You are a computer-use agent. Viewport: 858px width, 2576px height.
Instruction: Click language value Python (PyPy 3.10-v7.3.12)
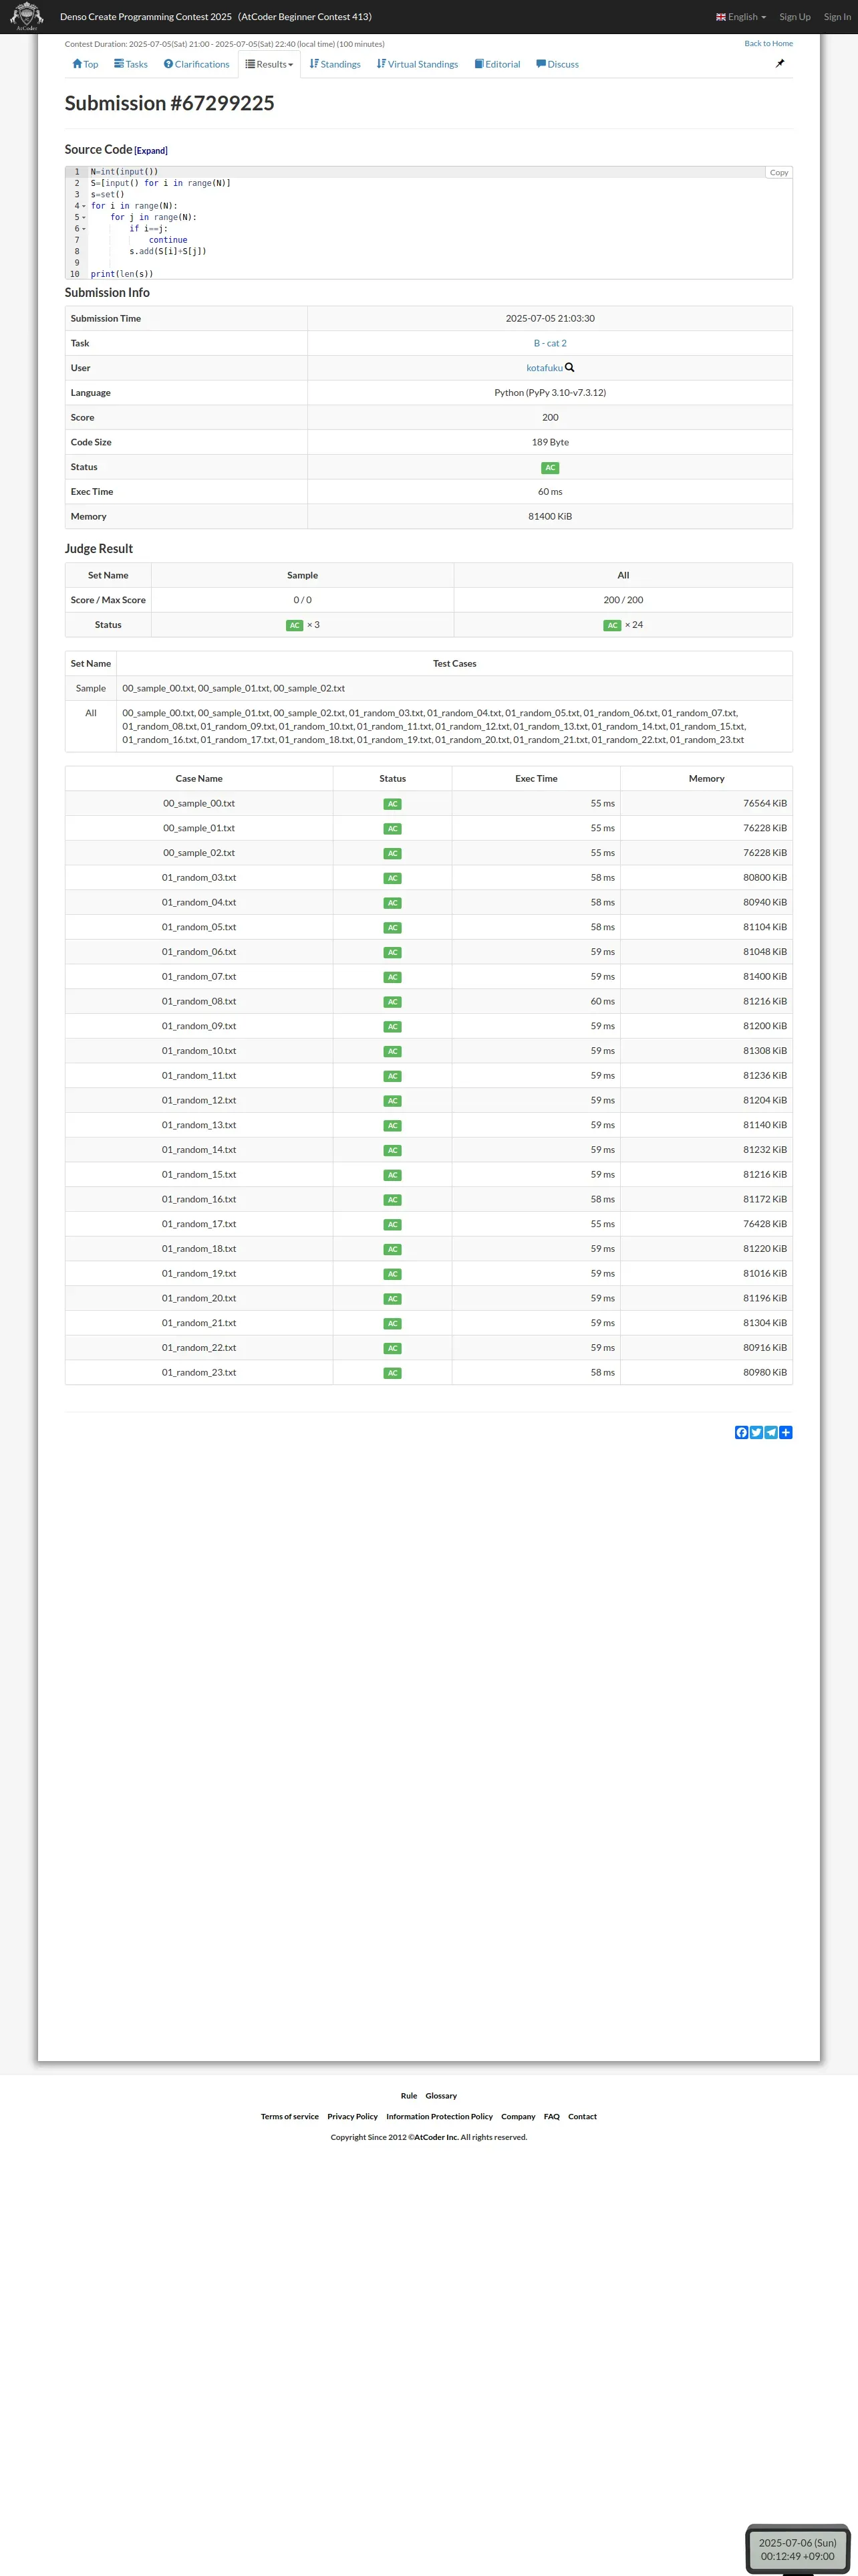coord(551,393)
